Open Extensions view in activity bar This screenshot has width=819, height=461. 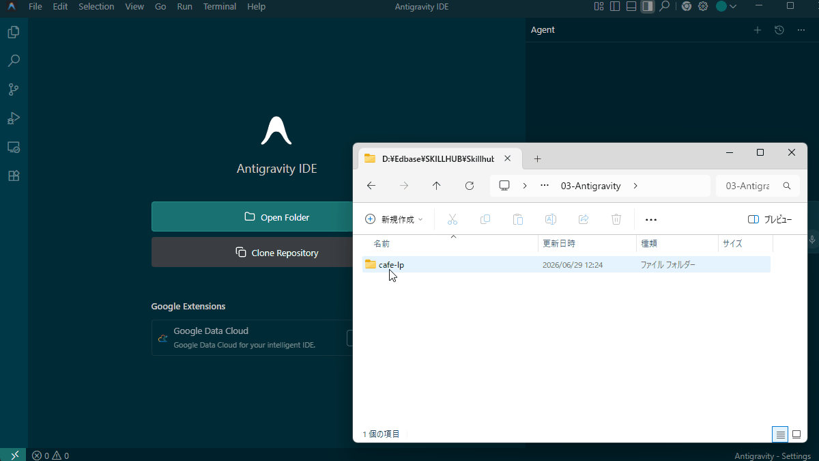click(13, 176)
